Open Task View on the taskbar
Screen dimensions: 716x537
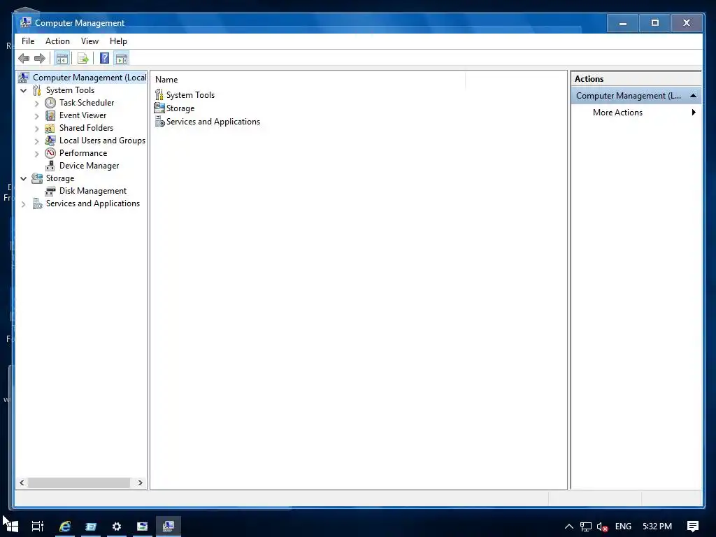(38, 527)
